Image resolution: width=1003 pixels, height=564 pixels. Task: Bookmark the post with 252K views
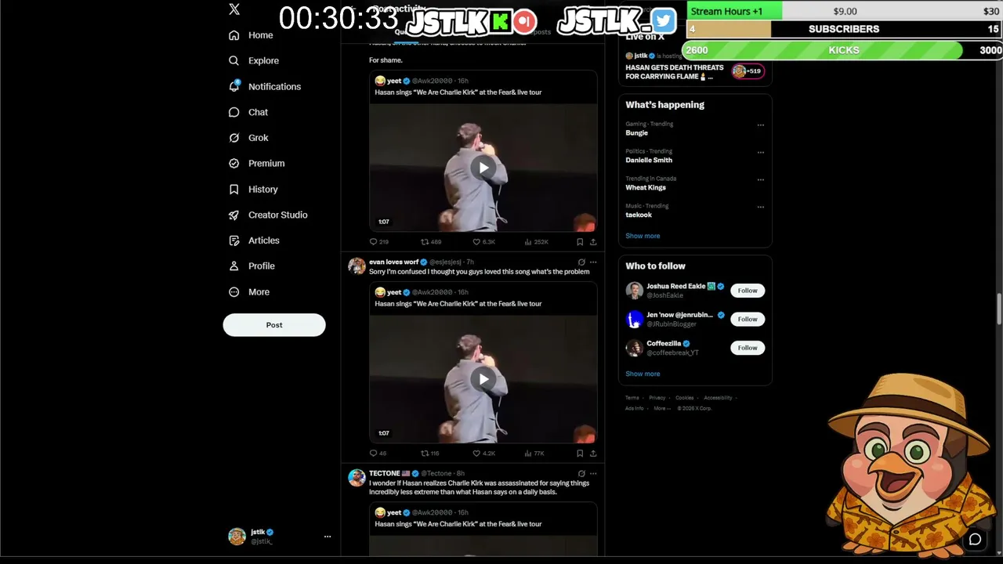(580, 242)
